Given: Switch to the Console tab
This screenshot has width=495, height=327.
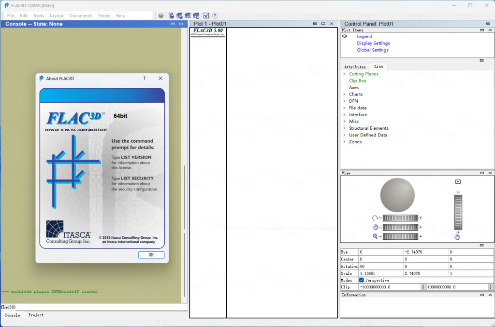Looking at the screenshot, I should (x=12, y=315).
